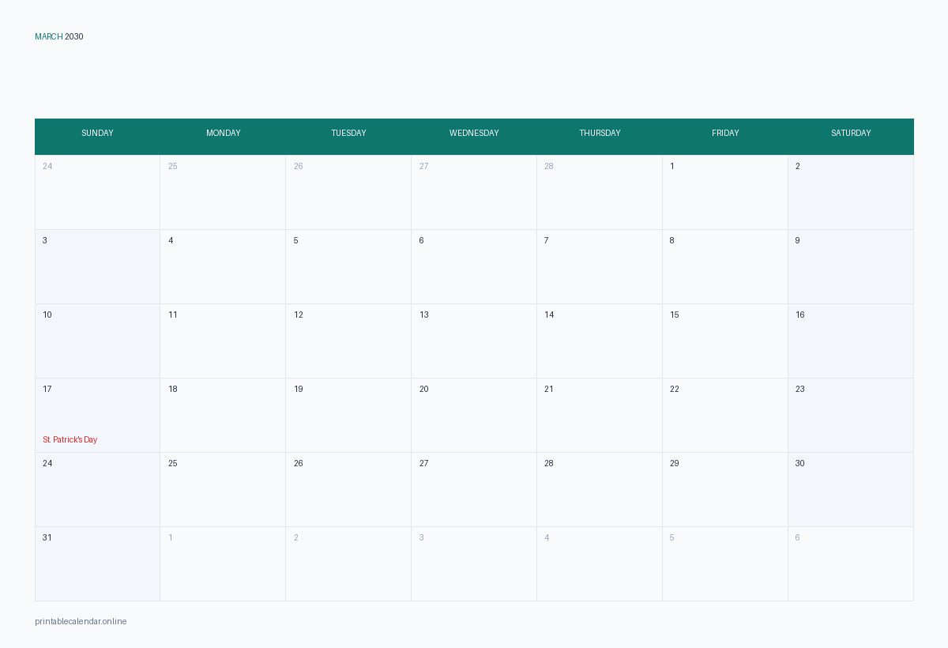Click date 20 on Wednesday
948x648 pixels.
coord(474,415)
